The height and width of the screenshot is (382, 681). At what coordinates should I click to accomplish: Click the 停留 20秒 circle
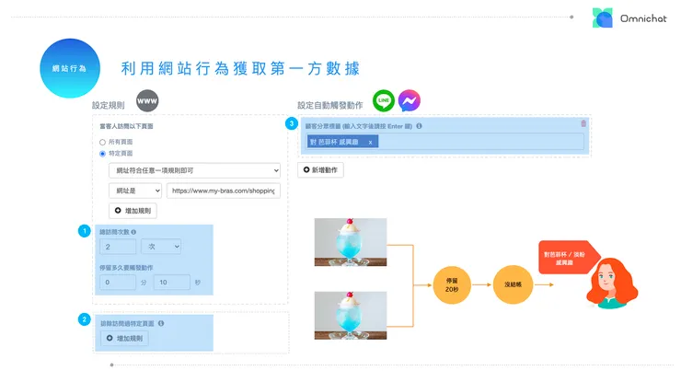452,284
